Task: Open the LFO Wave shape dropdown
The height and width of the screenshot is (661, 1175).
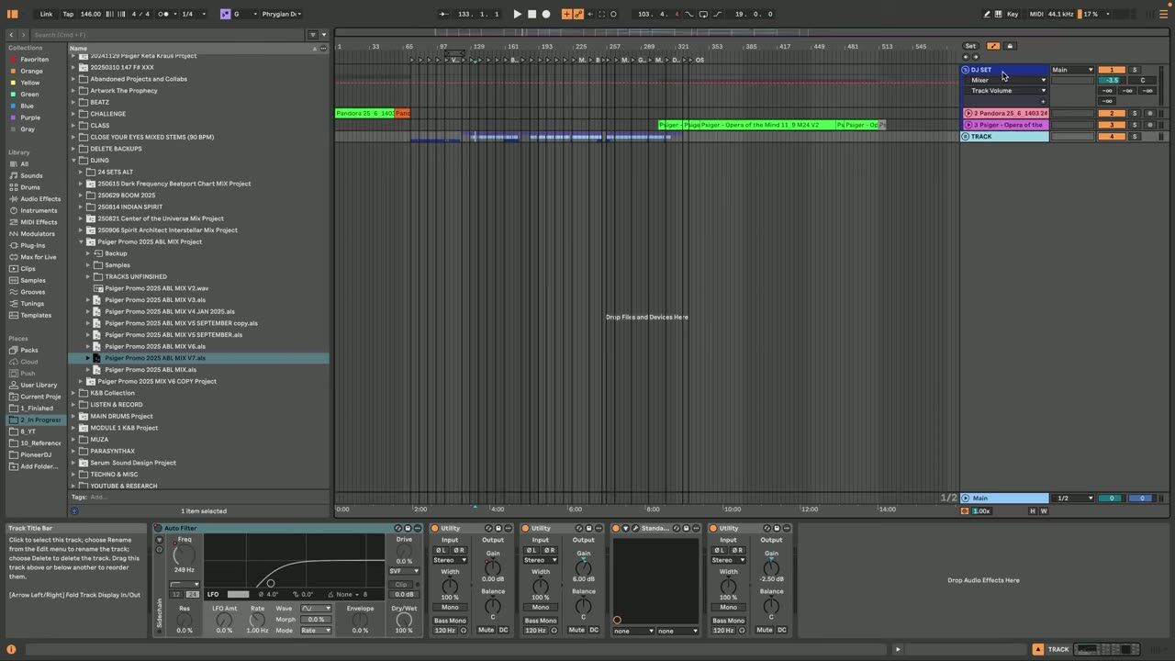Action: click(x=316, y=609)
